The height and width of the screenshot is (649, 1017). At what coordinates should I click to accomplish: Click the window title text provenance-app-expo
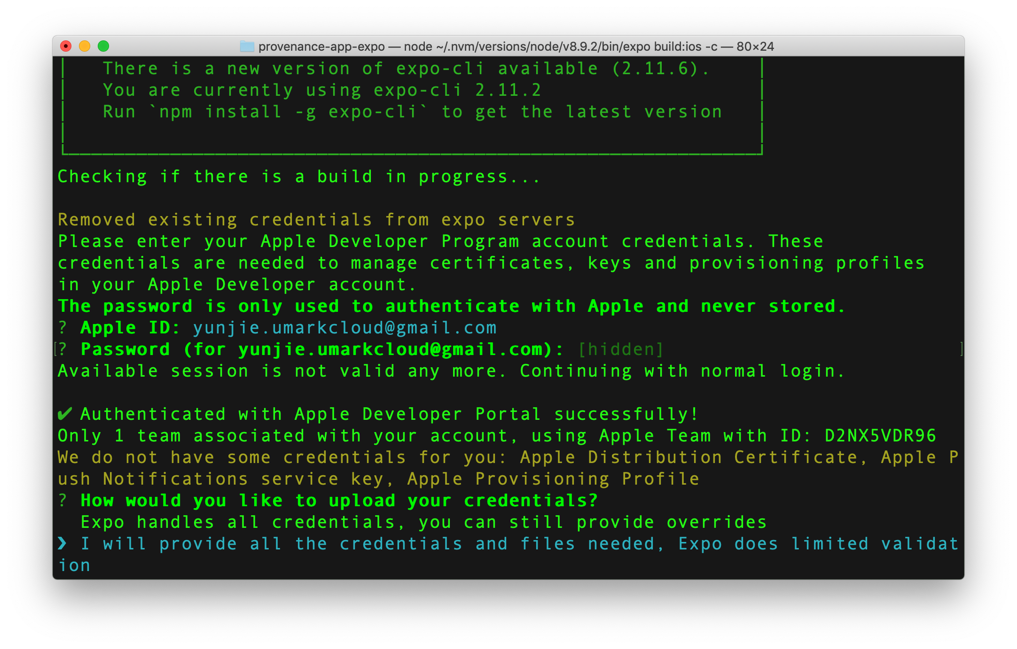coord(321,46)
